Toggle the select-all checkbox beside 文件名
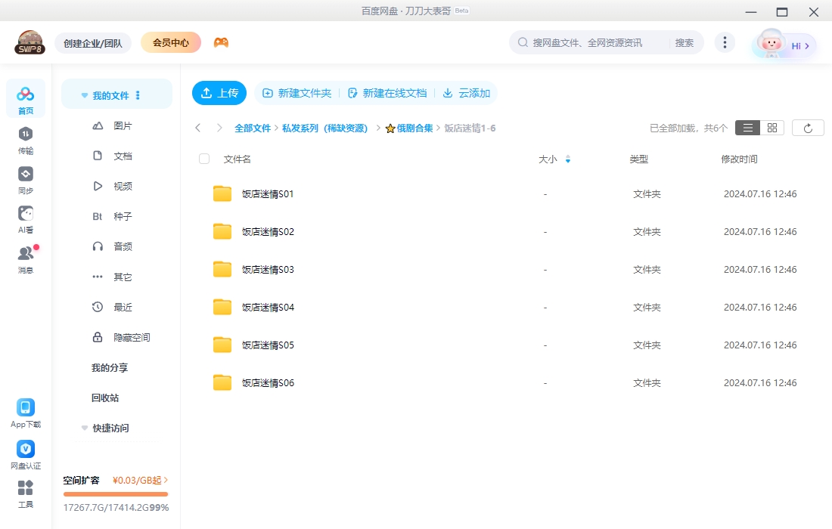 click(204, 159)
